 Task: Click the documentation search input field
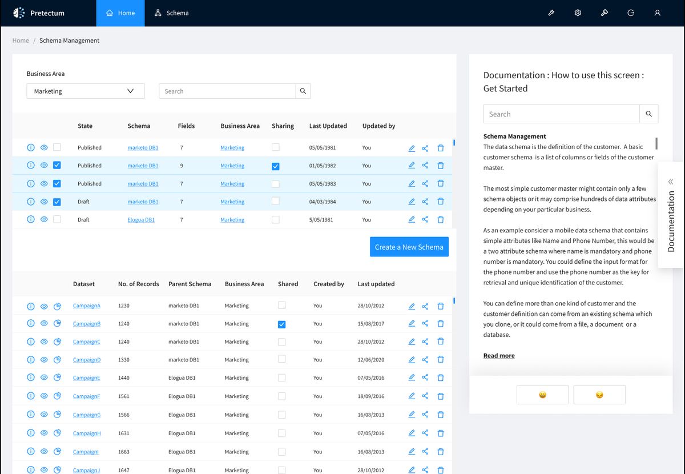[x=561, y=114]
